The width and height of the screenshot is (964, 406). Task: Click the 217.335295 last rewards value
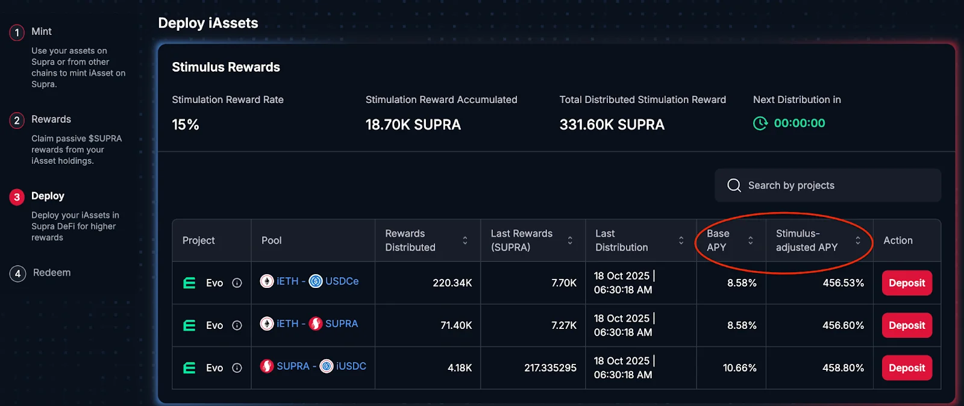pyautogui.click(x=550, y=368)
